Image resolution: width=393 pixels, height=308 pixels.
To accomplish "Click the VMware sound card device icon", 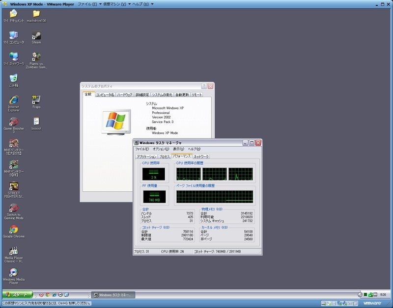I will point(345,304).
